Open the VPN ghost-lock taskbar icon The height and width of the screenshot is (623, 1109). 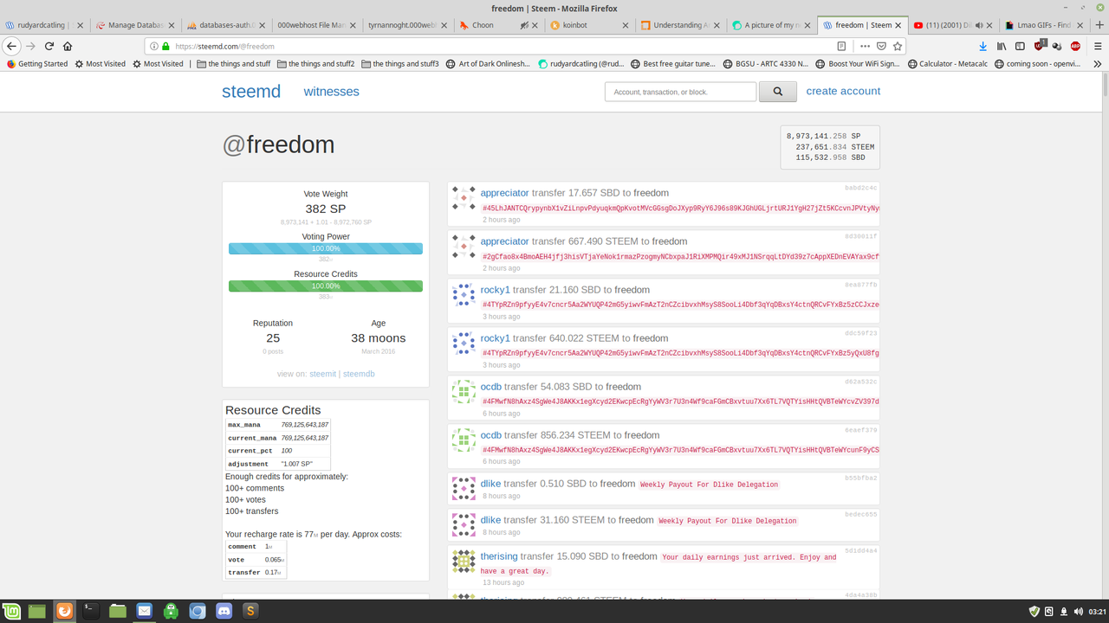(x=171, y=611)
